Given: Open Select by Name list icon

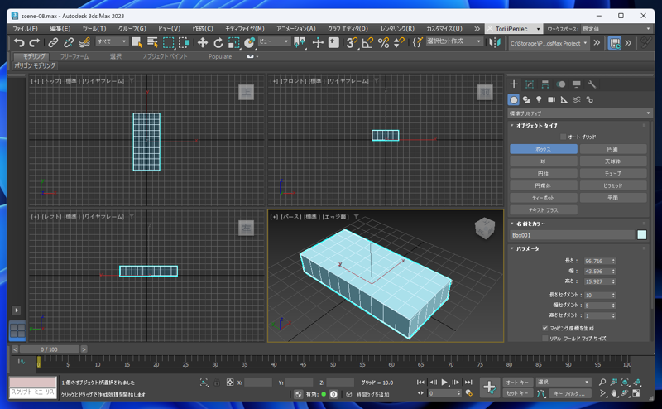Looking at the screenshot, I should pos(152,42).
